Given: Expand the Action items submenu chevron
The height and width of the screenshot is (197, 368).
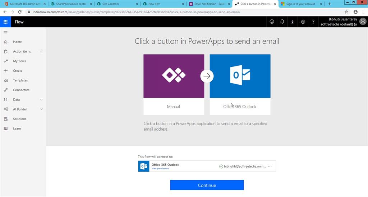Looking at the screenshot, I should tap(41, 51).
